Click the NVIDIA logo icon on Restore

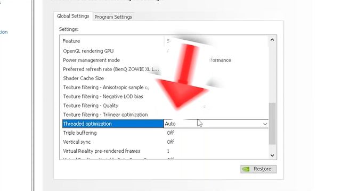246,169
